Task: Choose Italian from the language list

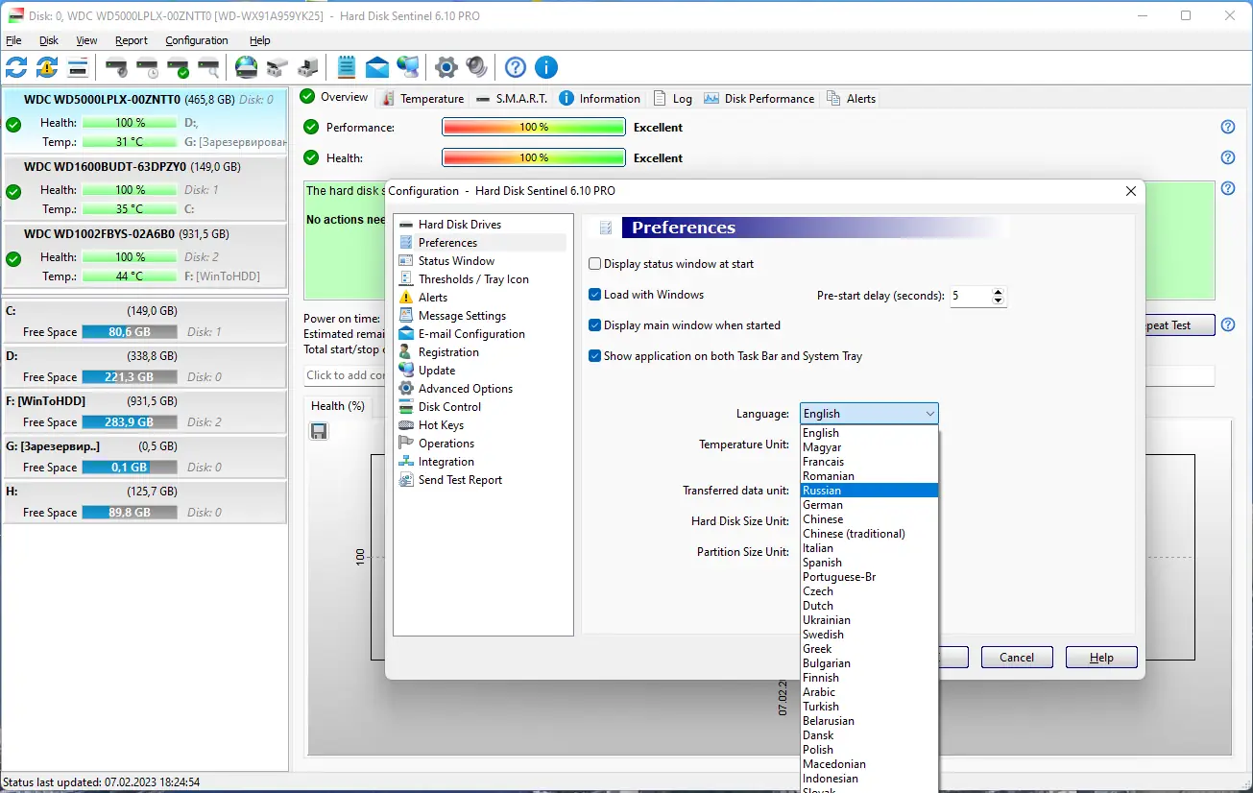Action: 869,548
